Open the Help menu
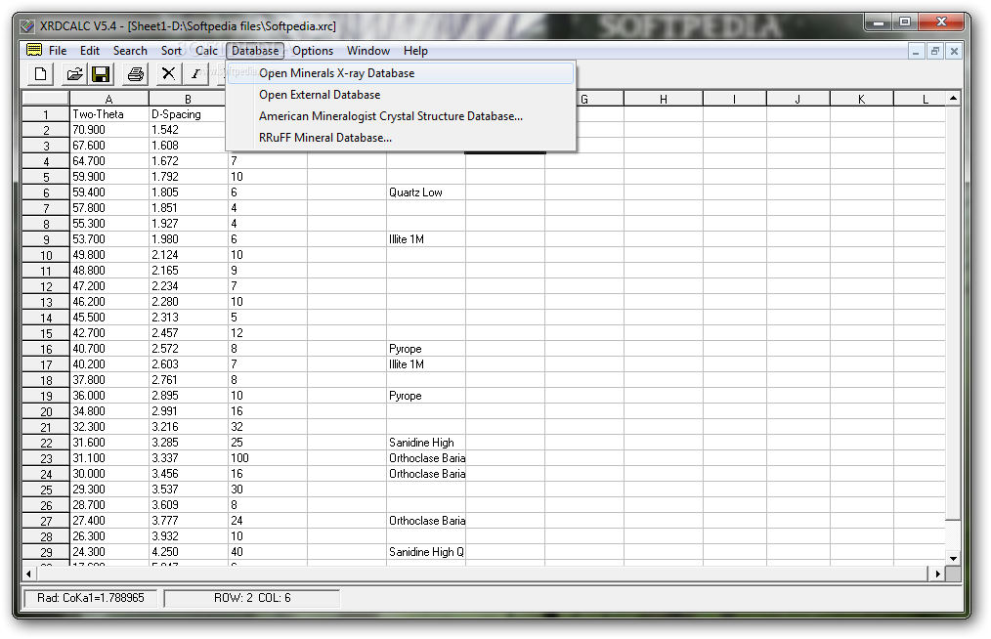The image size is (991, 639). pos(415,51)
